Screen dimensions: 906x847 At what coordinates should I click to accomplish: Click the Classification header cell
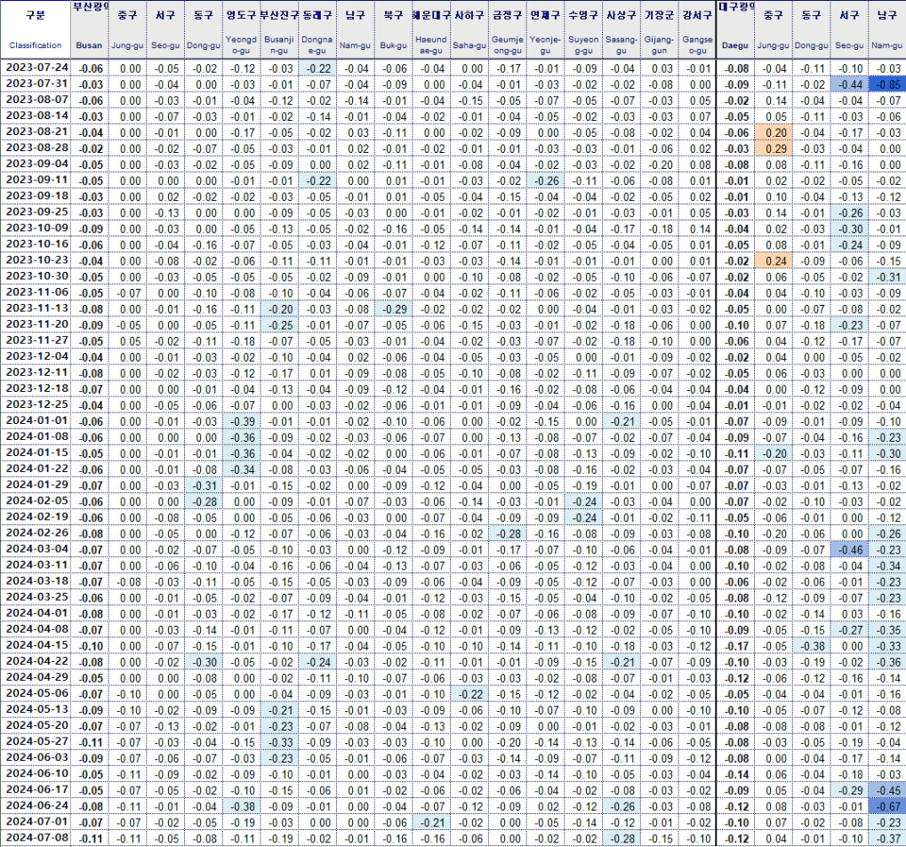[x=36, y=44]
